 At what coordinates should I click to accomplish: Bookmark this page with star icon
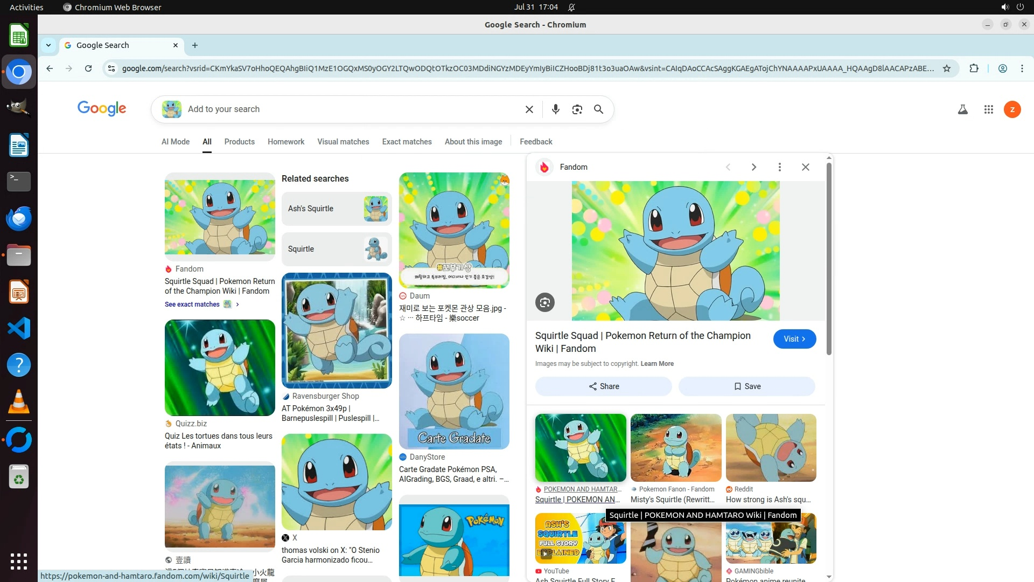pyautogui.click(x=946, y=68)
